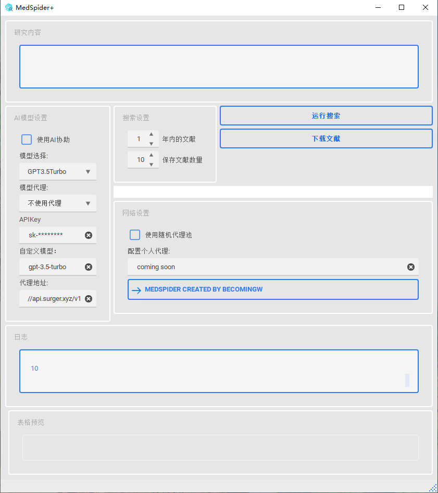Click the scrollbar in the 日志 log panel
438x493 pixels.
407,381
